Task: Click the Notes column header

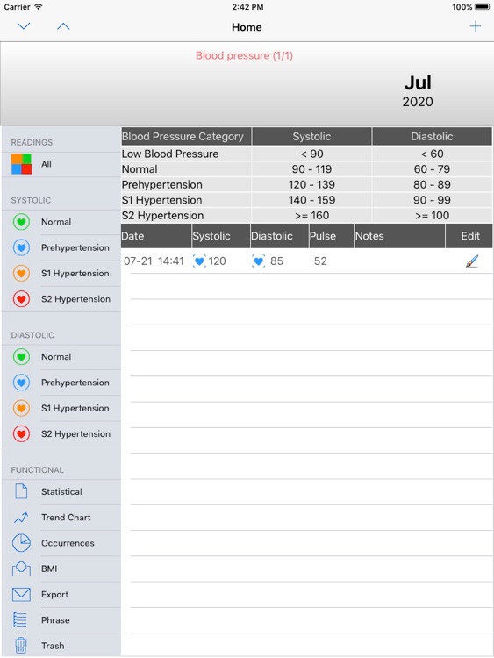Action: pyautogui.click(x=399, y=236)
